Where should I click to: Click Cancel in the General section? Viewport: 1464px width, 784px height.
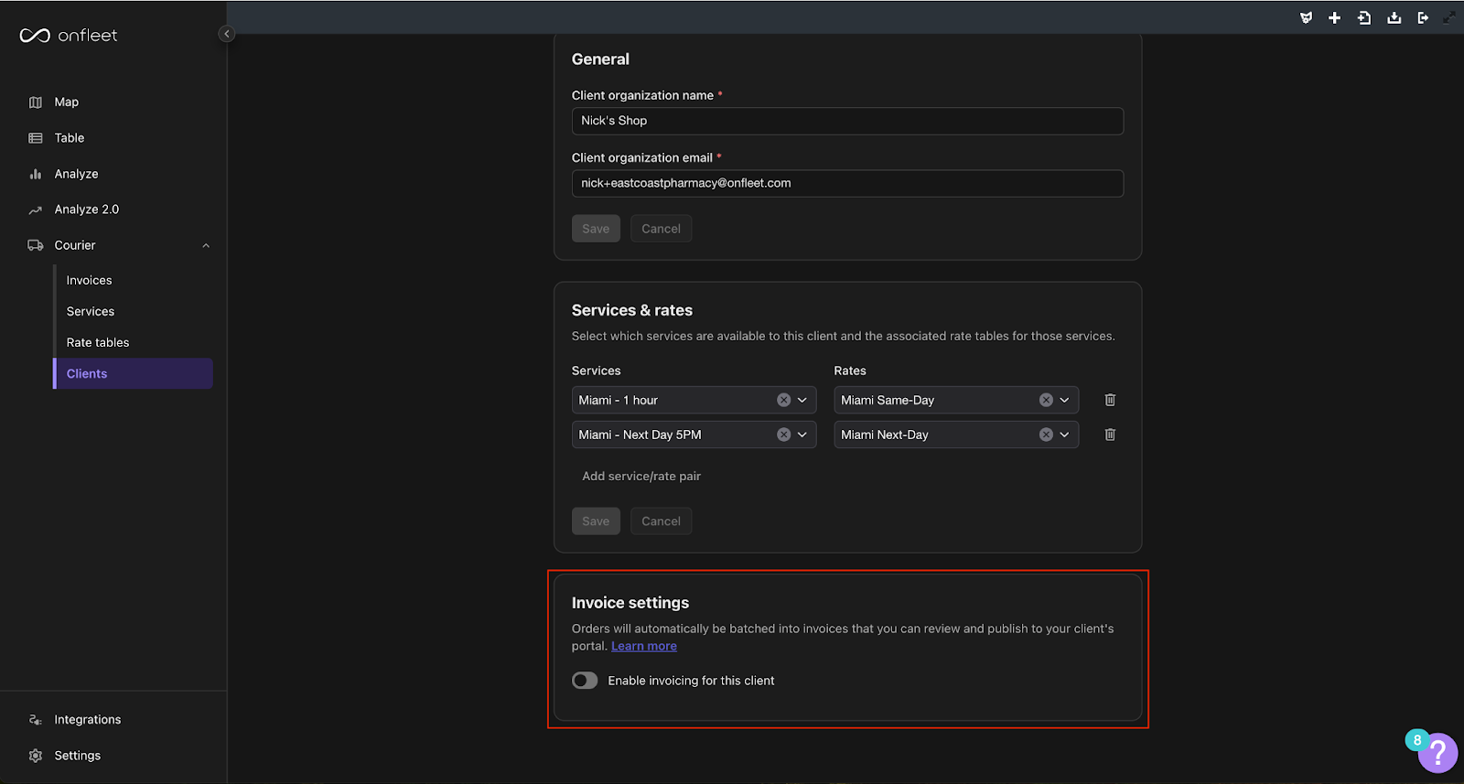(661, 229)
